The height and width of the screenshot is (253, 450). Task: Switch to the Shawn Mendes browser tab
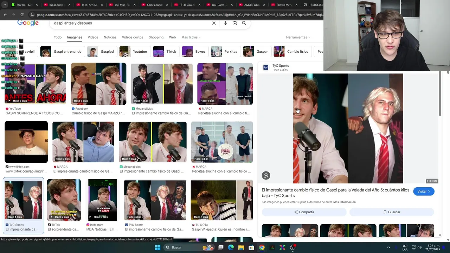(284, 5)
